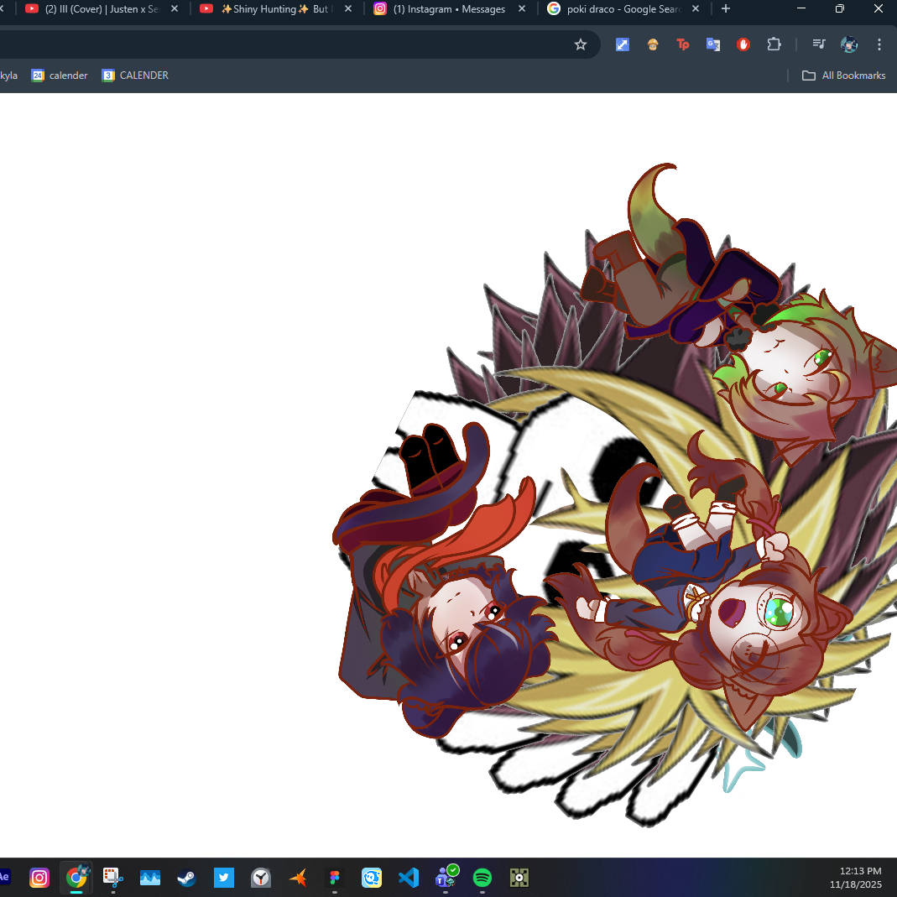The image size is (897, 897).
Task: Open a new browser tab
Action: coord(725,9)
